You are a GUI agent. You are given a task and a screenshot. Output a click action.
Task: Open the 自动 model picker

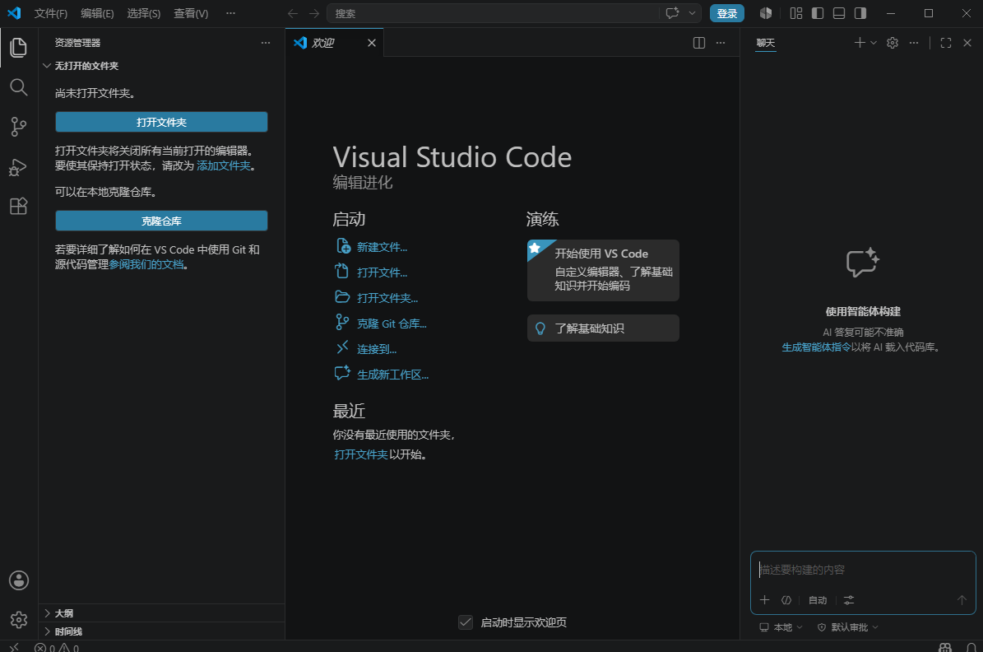818,600
